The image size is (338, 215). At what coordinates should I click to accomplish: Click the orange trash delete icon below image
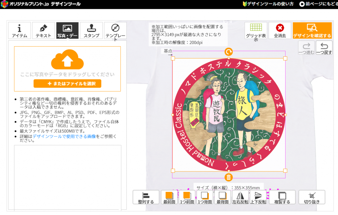click(229, 177)
